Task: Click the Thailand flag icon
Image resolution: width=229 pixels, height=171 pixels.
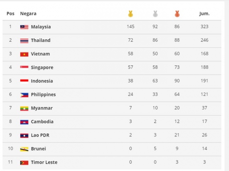Action: coord(24,40)
